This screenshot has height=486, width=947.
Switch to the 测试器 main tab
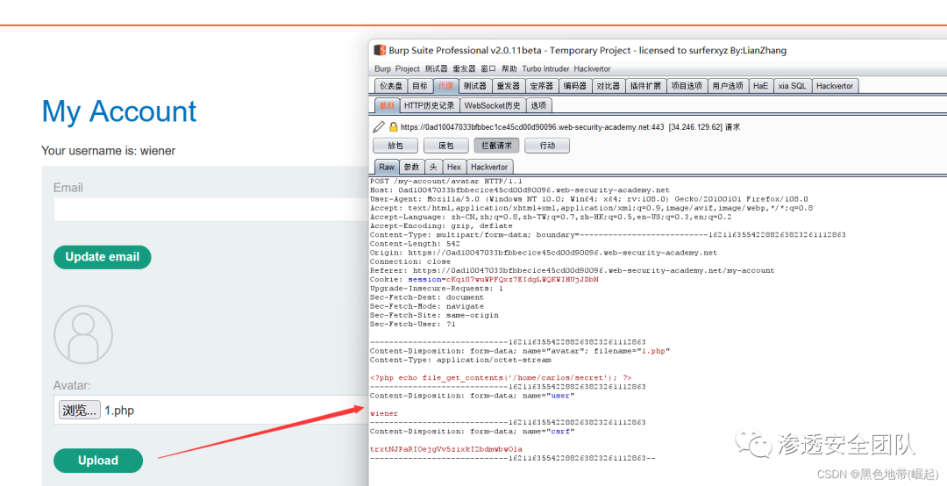point(474,86)
